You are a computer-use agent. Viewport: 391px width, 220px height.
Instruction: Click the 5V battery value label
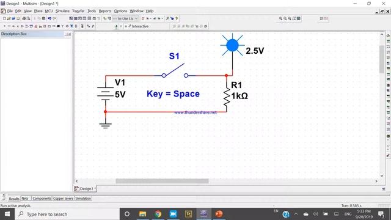tap(120, 95)
